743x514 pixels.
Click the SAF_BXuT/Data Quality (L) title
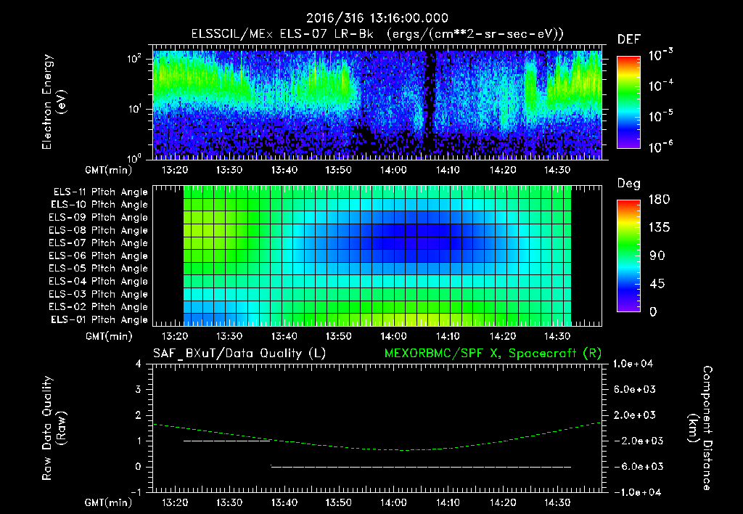coord(239,354)
